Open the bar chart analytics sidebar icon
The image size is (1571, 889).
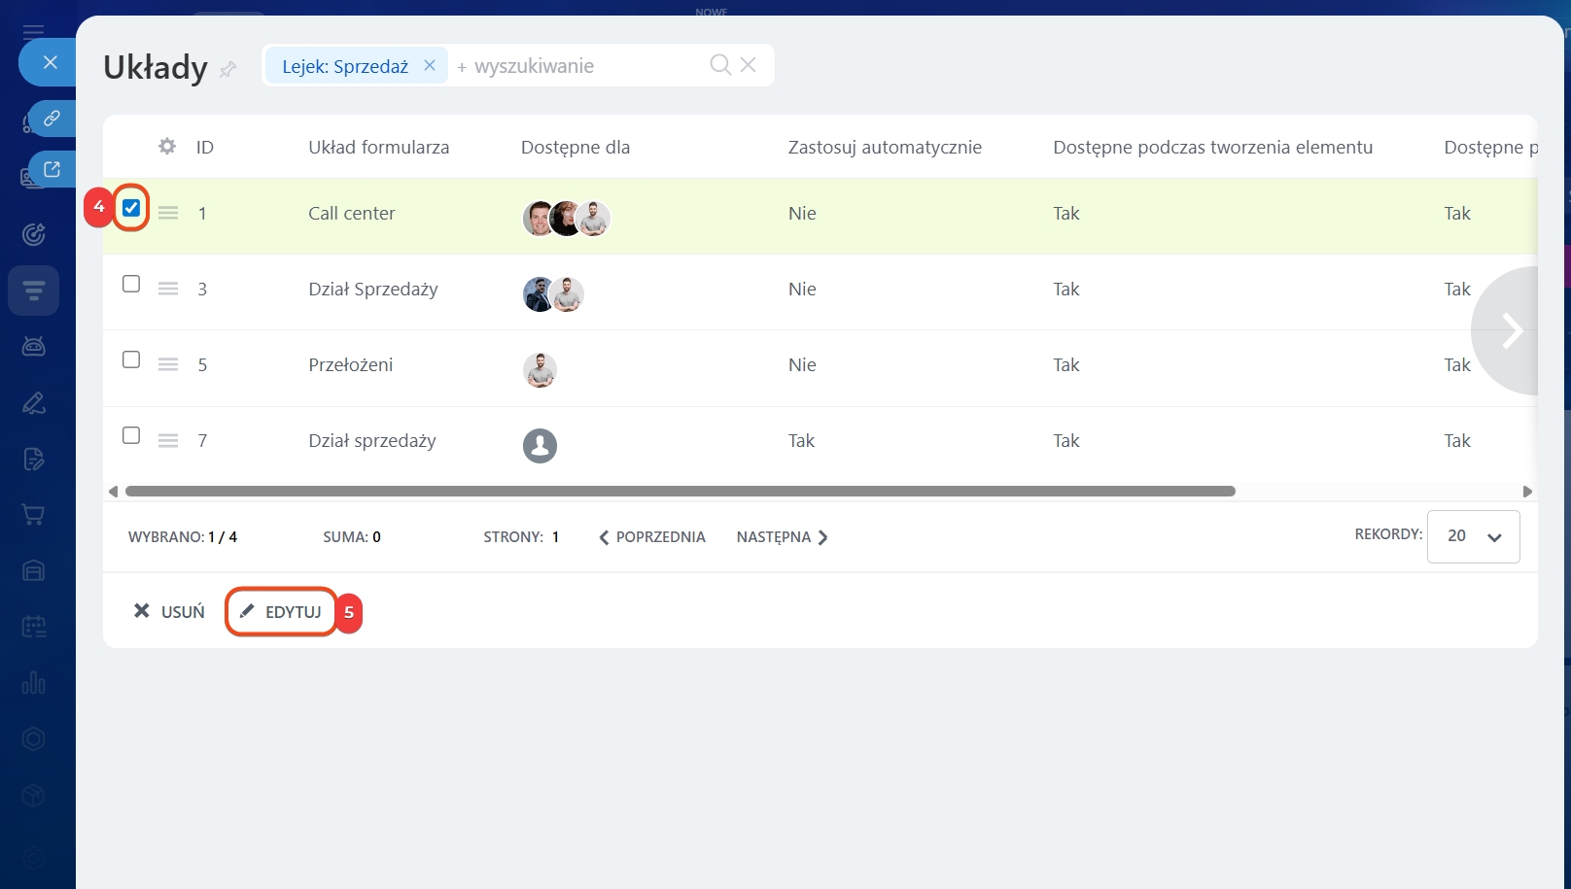(x=34, y=683)
